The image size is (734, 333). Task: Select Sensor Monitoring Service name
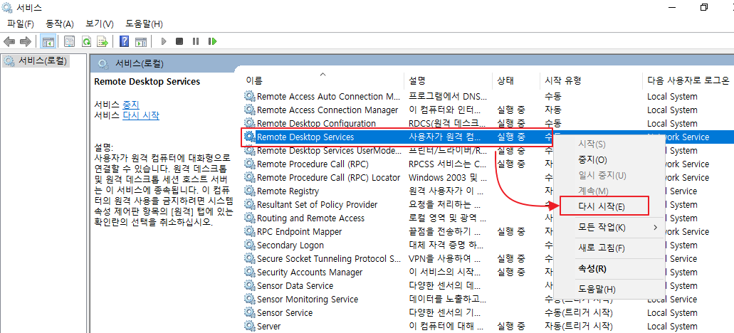tap(308, 300)
